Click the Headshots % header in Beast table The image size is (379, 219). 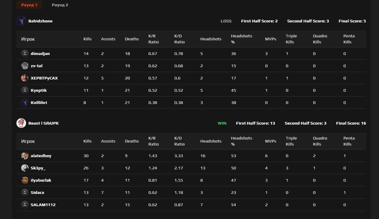[241, 141]
